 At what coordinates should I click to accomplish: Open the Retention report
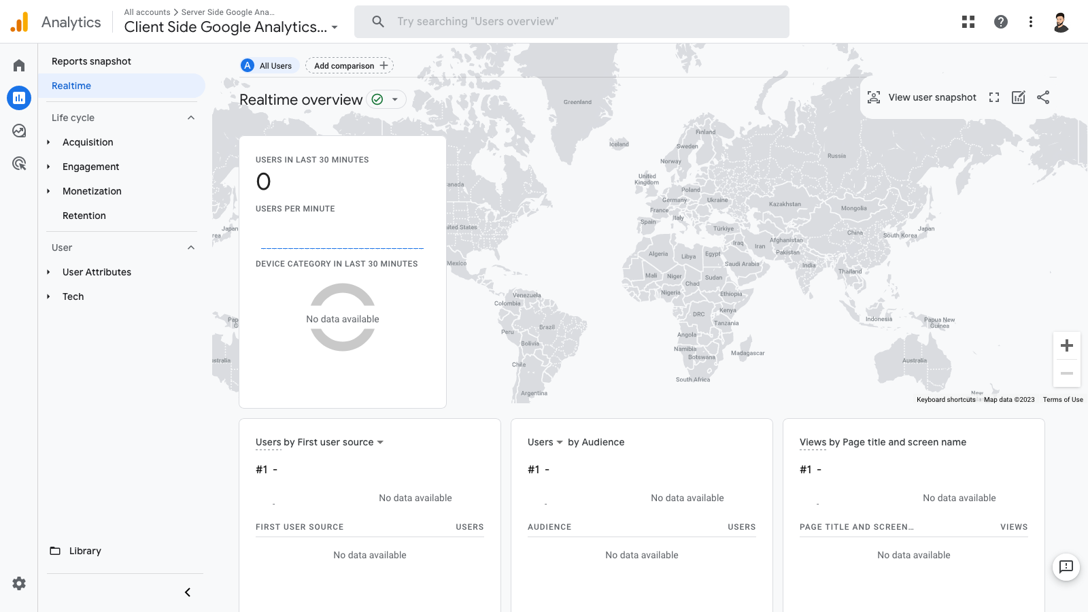point(84,216)
